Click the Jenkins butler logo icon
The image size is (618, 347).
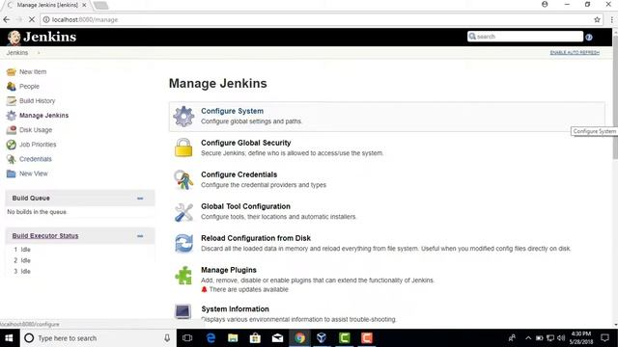pos(14,38)
